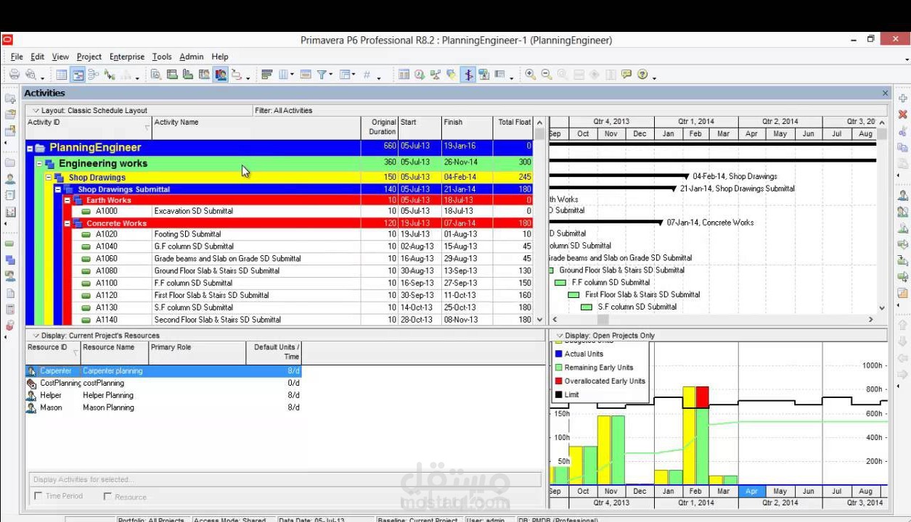Click the Print icon in toolbar
The image size is (911, 522).
coord(14,74)
